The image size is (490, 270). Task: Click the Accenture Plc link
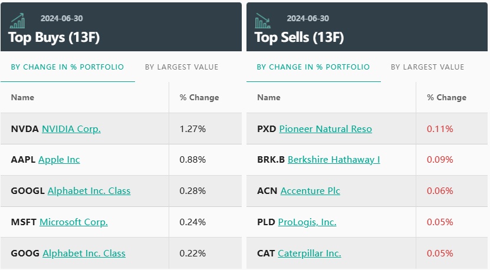click(x=310, y=191)
